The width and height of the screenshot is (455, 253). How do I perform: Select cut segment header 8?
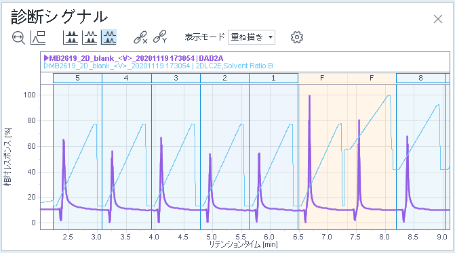pyautogui.click(x=420, y=78)
